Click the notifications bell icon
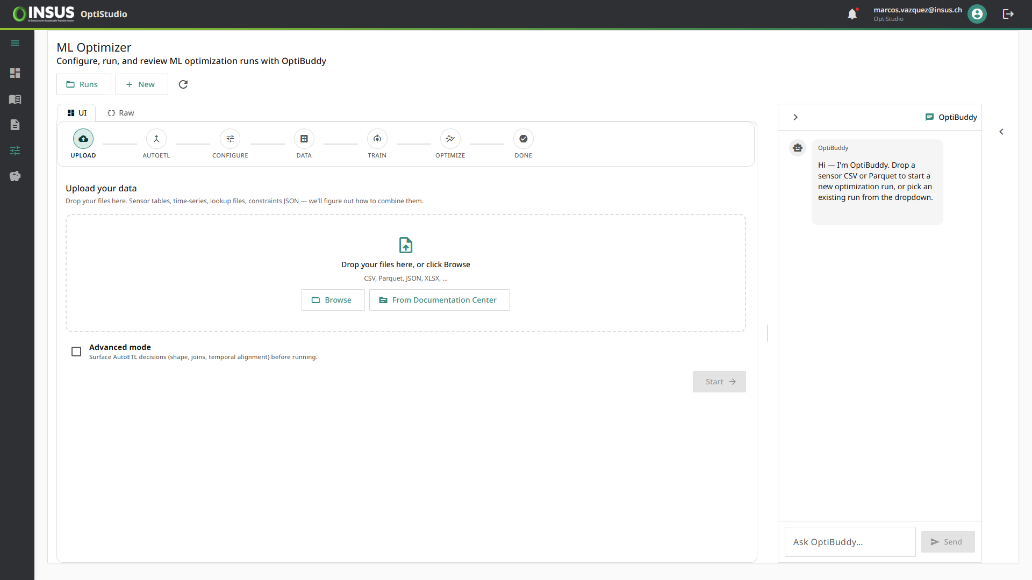Screen dimensions: 1032x580 point(852,14)
